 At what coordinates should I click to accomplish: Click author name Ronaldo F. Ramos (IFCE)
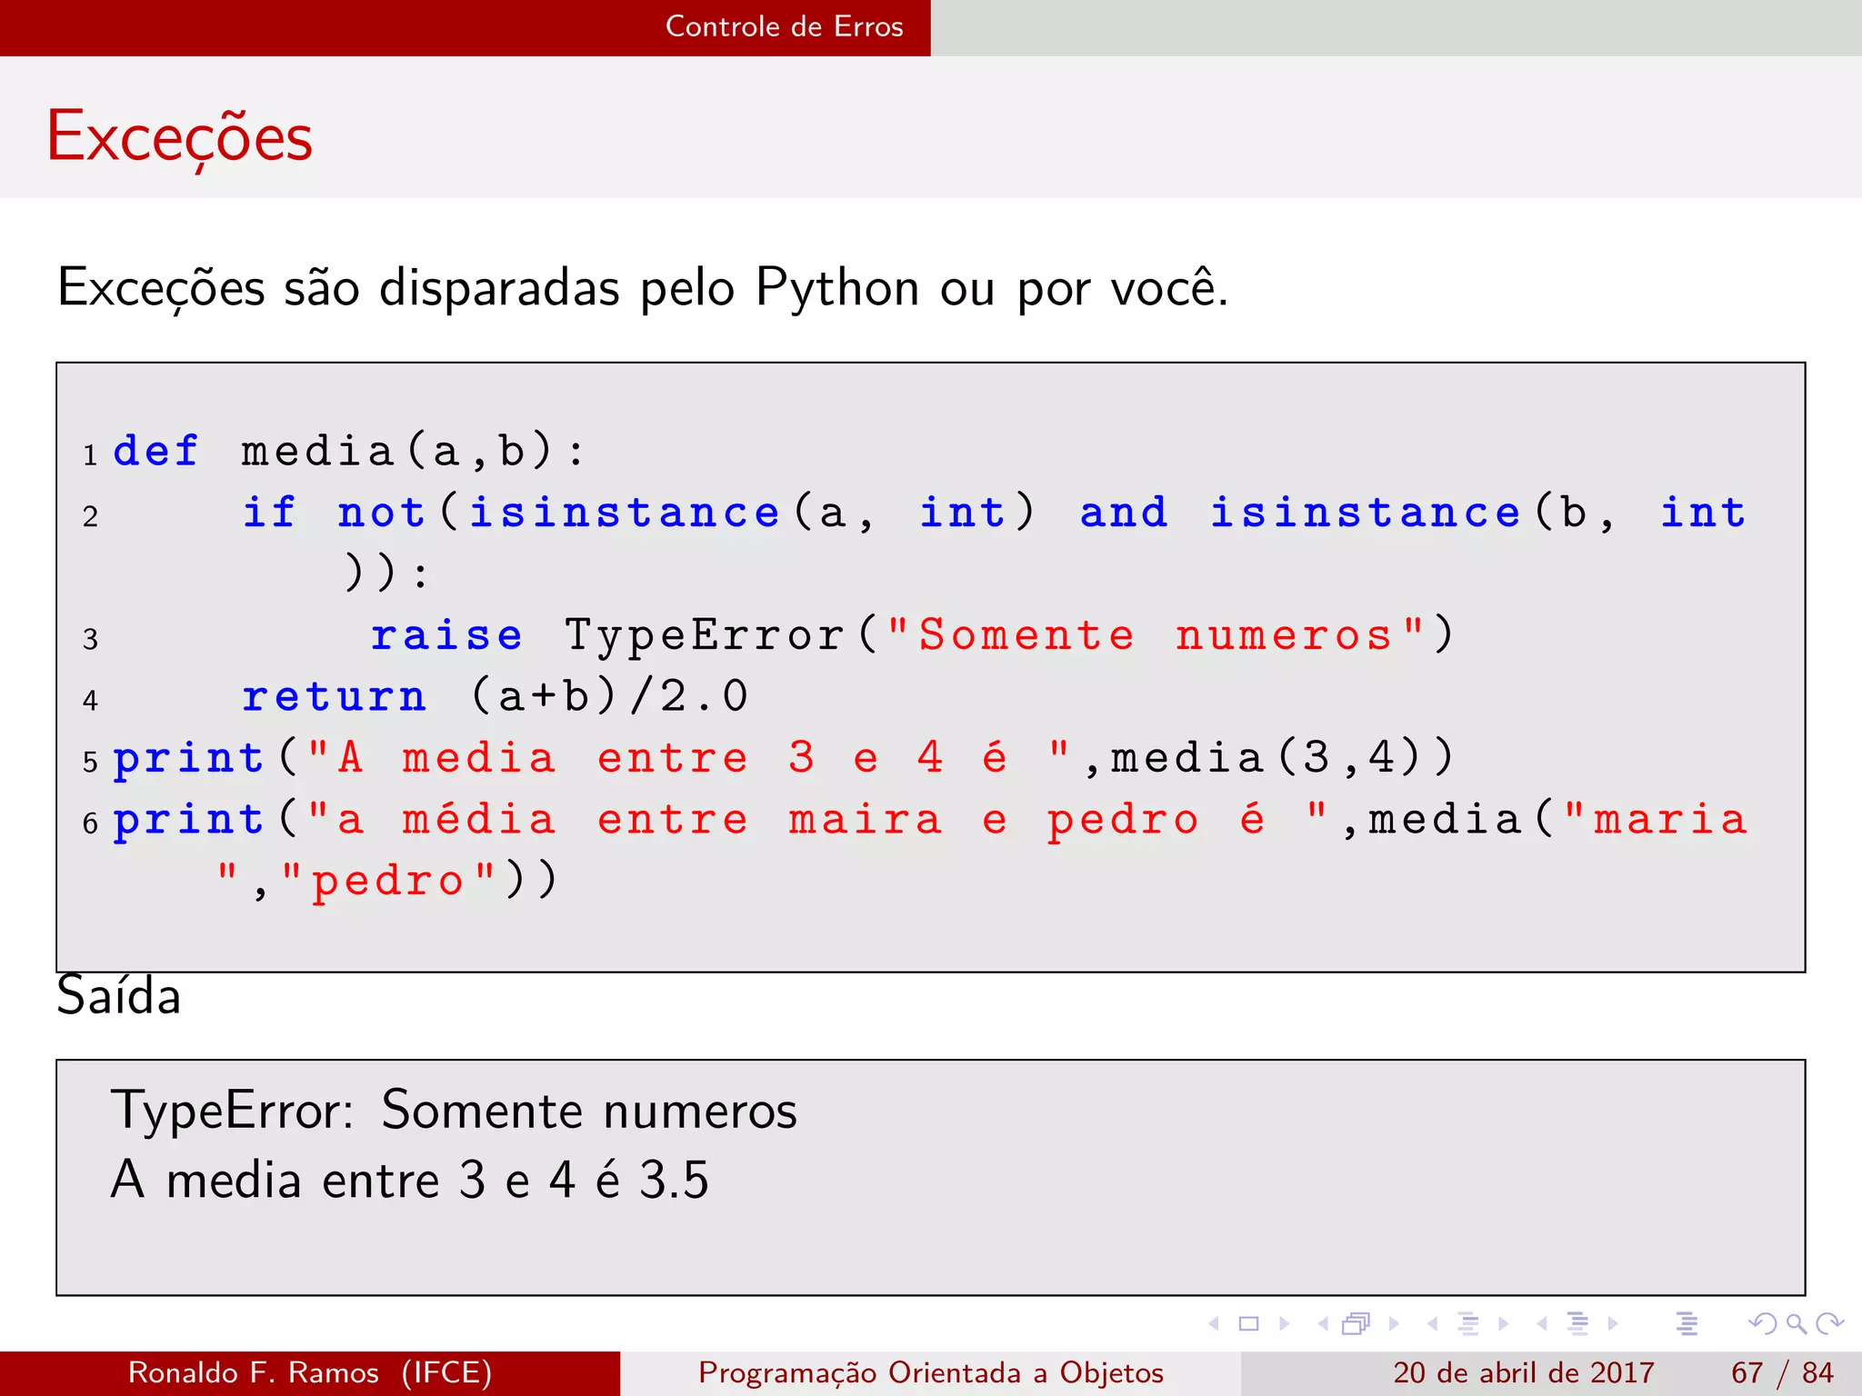[x=310, y=1372]
